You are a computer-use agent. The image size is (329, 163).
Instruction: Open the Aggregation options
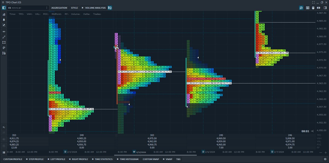click(59, 8)
